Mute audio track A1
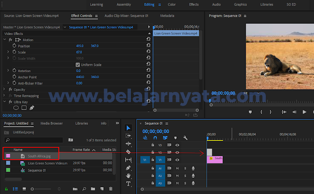314x194 pixels. (177, 168)
